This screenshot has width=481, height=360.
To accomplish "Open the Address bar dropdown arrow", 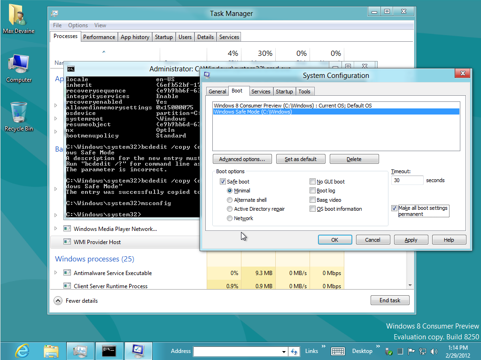I will click(x=284, y=352).
